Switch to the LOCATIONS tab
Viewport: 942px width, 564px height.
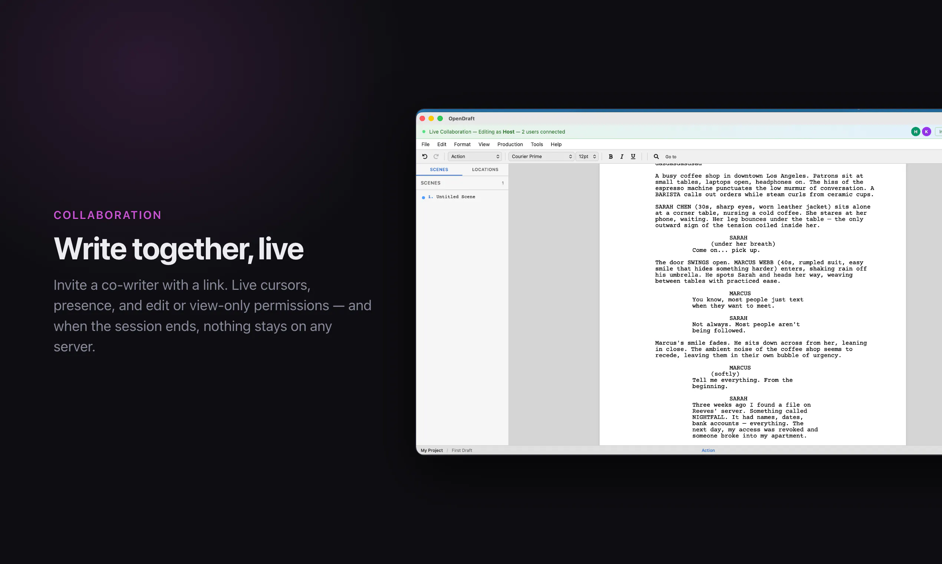click(x=485, y=170)
